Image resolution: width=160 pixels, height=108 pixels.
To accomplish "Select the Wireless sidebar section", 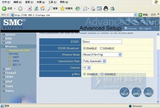I will click(11, 46).
